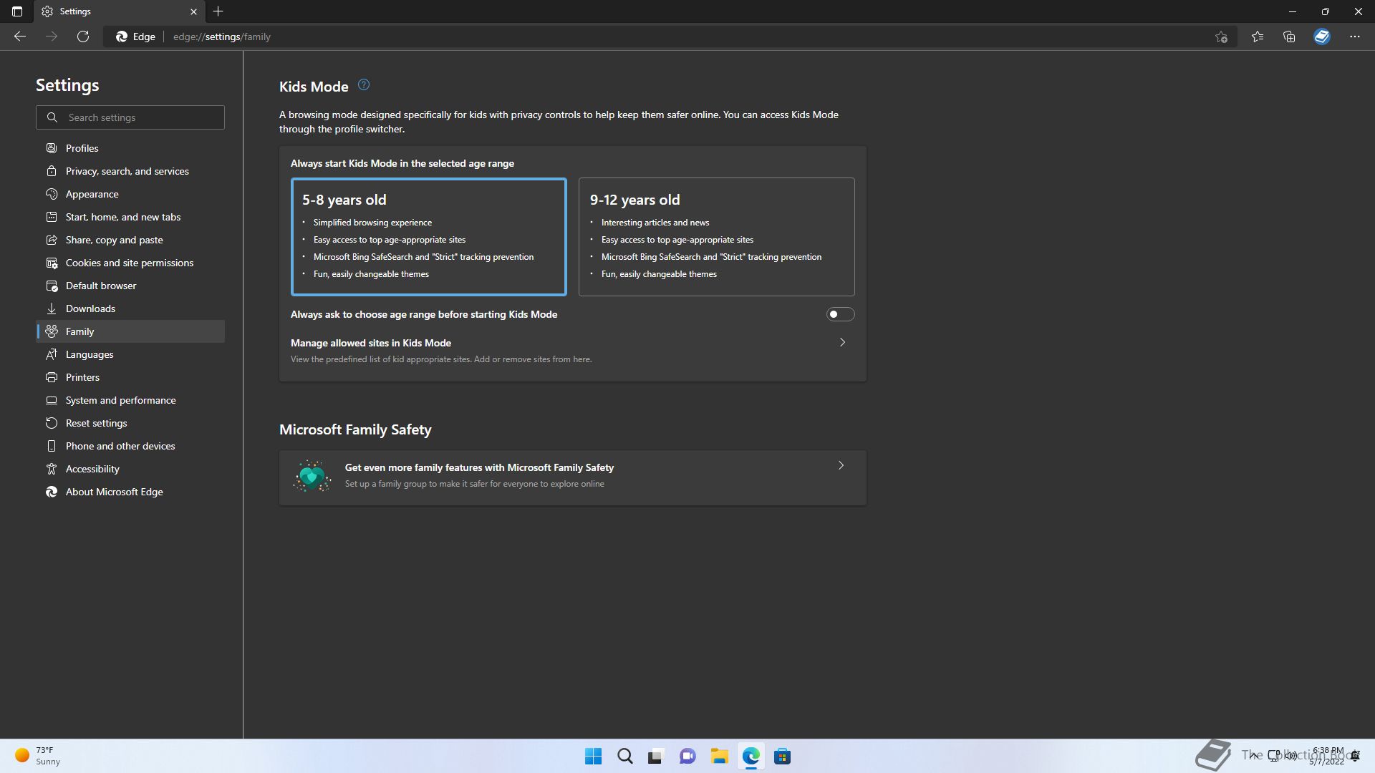Open a new tab with plus button
1375x773 pixels.
click(218, 11)
